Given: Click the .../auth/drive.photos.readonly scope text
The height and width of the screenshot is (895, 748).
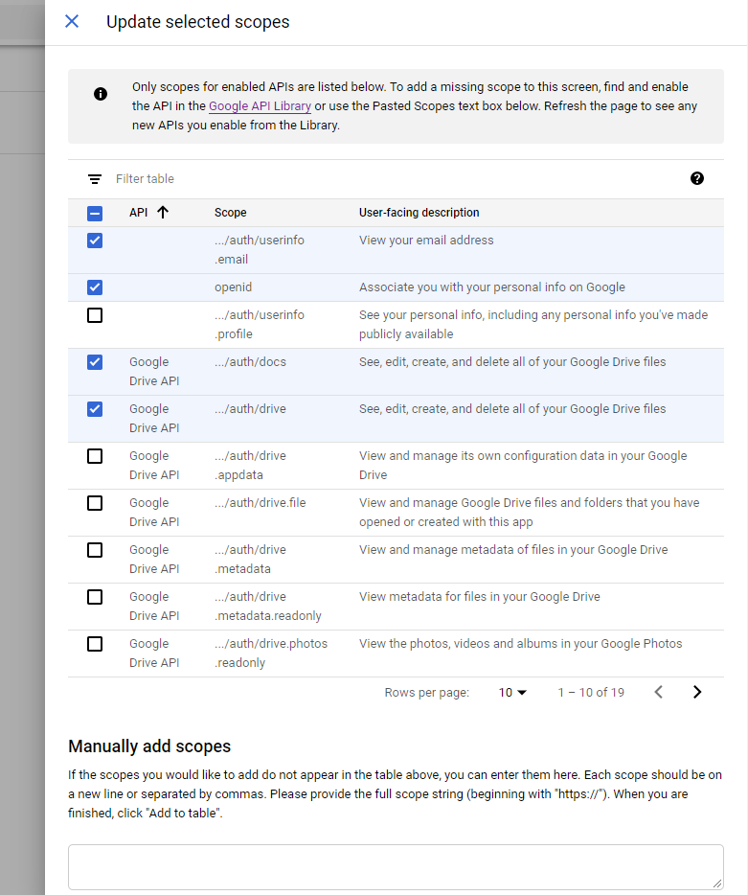Looking at the screenshot, I should click(x=271, y=653).
